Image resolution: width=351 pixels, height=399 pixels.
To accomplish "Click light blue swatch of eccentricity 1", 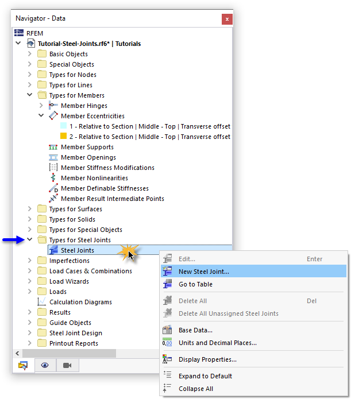I will click(x=63, y=126).
